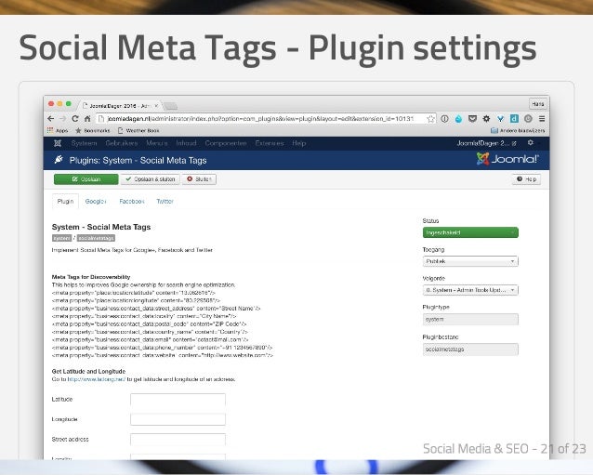Switch to the Twitter tab

(x=165, y=201)
